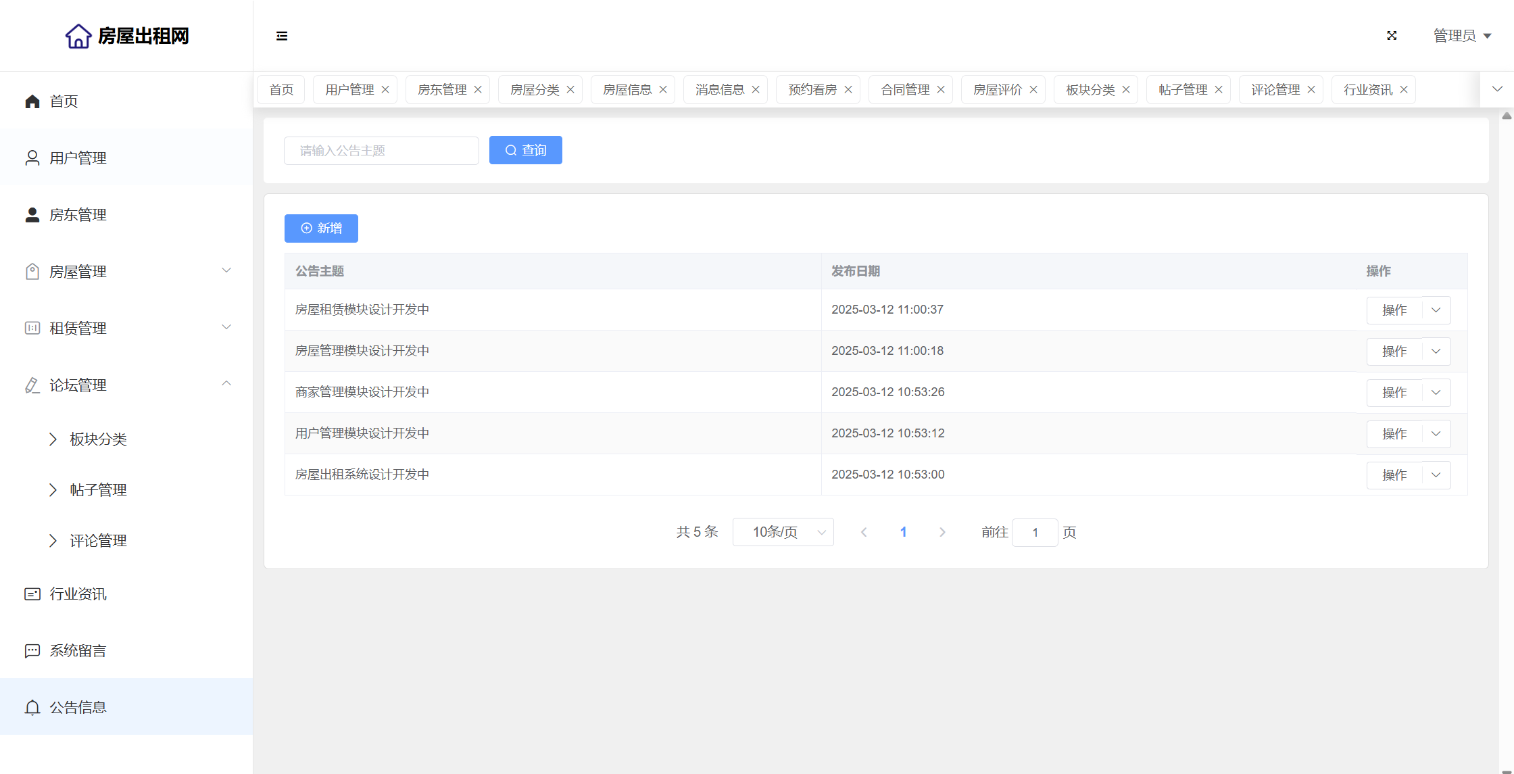Click the 新增 button
Image resolution: width=1514 pixels, height=774 pixels.
pos(321,228)
